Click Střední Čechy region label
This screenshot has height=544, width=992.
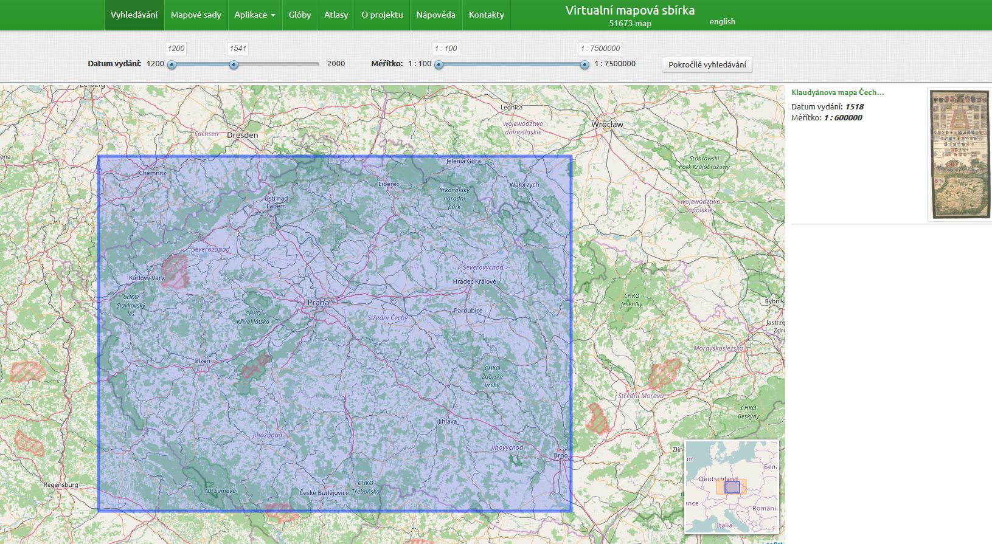pos(387,318)
